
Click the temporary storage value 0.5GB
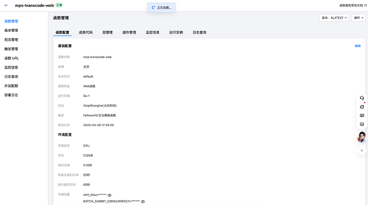[87, 165]
